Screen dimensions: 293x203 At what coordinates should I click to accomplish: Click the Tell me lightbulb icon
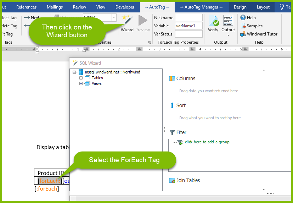pos(282,7)
